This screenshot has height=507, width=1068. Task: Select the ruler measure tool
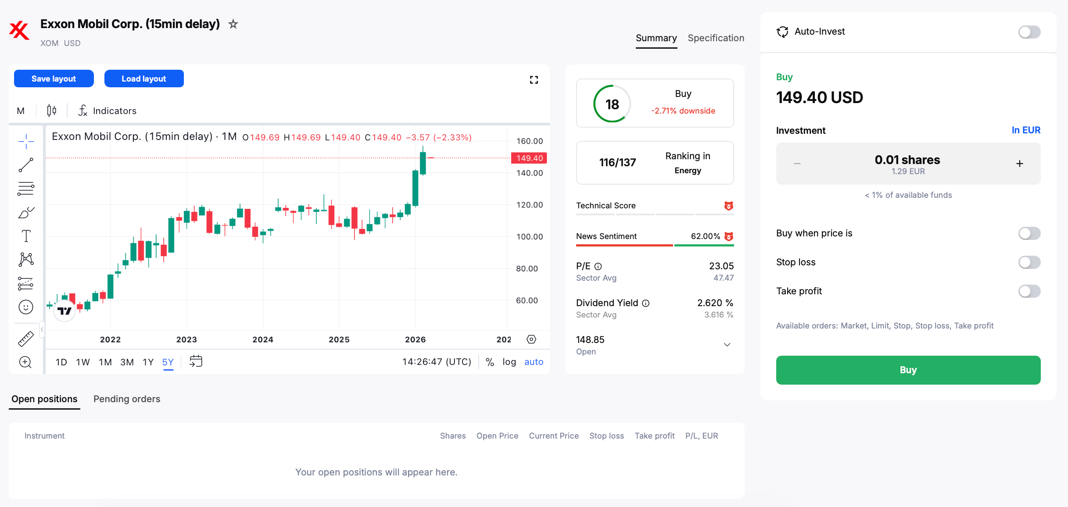point(26,339)
